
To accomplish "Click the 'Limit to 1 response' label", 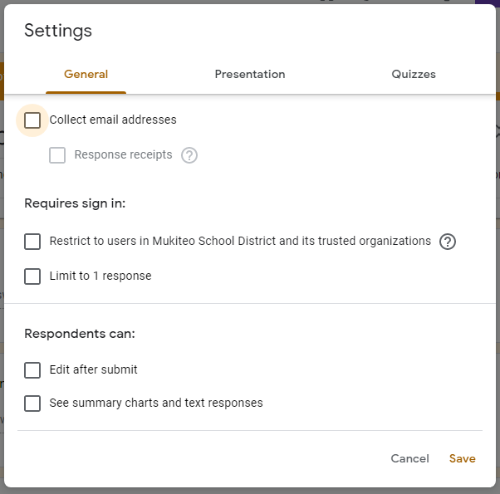I will click(100, 276).
